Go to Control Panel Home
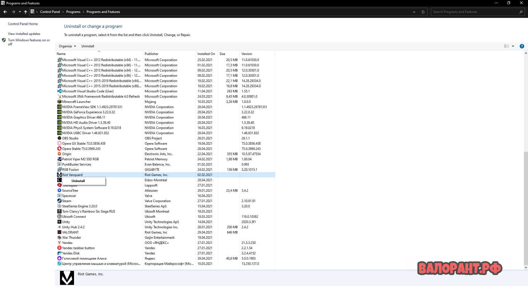 [x=23, y=24]
